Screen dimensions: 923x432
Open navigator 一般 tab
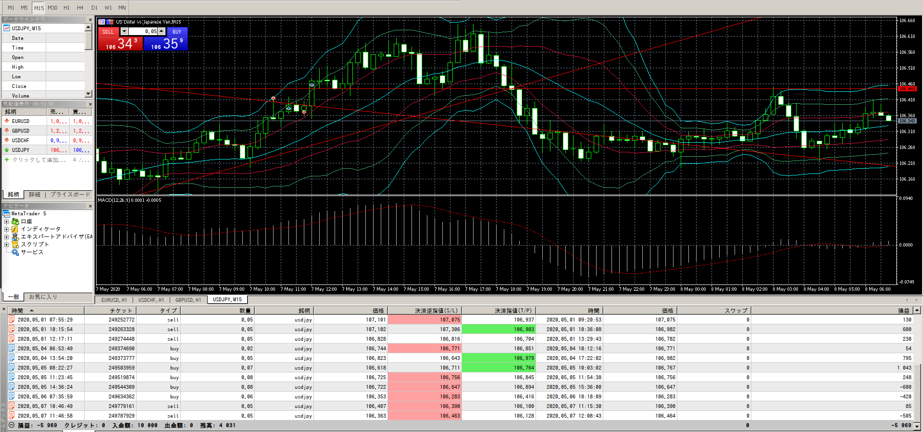pyautogui.click(x=13, y=297)
